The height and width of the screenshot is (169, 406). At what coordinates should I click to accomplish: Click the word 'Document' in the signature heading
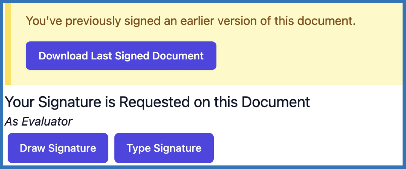275,102
